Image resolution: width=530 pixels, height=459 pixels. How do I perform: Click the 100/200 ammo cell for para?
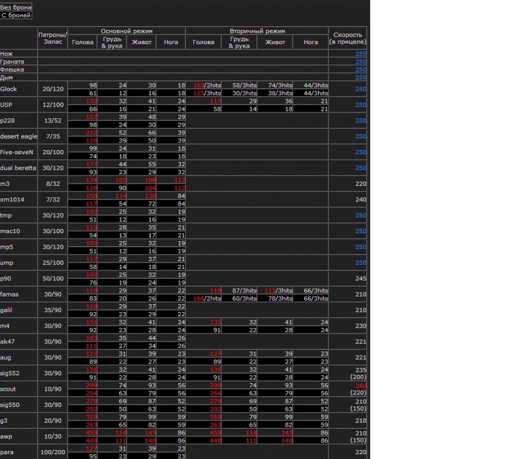click(x=53, y=452)
